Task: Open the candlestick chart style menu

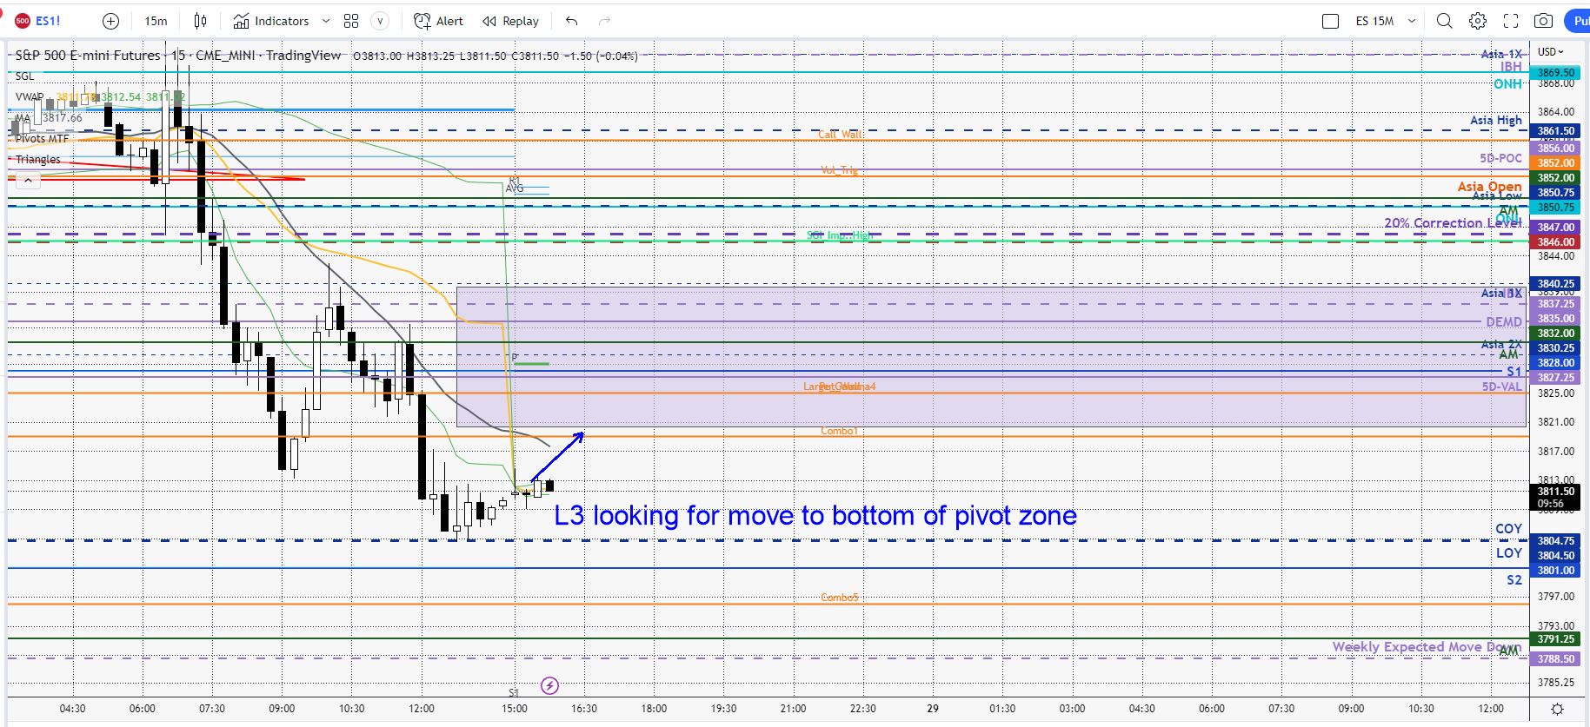Action: click(x=201, y=21)
